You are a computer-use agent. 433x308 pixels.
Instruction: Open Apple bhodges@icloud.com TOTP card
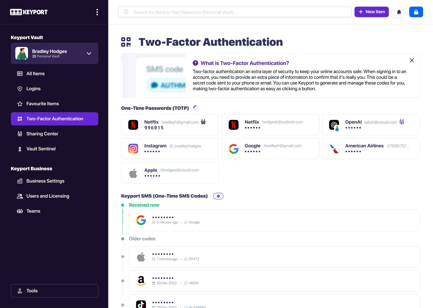170,173
